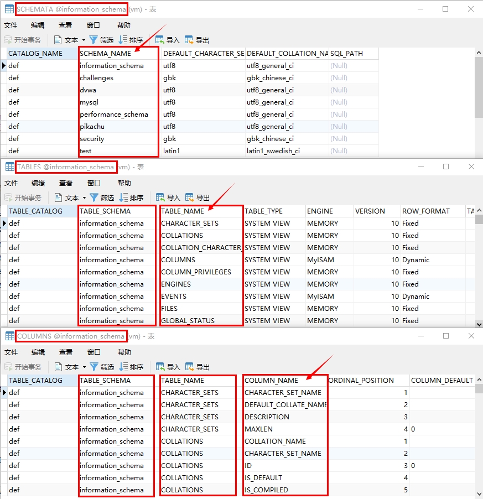Open the 查看 menu in TABLES window
The width and height of the screenshot is (483, 499).
pos(66,183)
